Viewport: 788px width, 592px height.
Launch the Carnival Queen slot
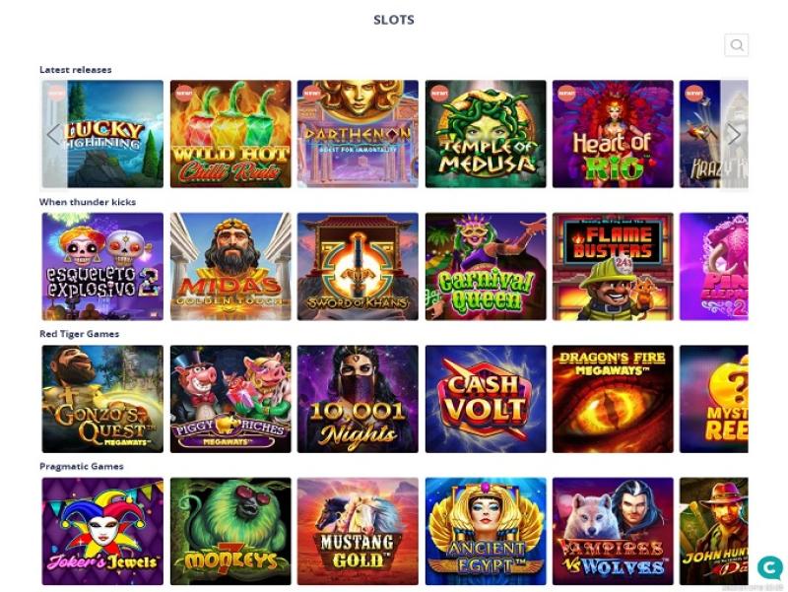pyautogui.click(x=486, y=266)
